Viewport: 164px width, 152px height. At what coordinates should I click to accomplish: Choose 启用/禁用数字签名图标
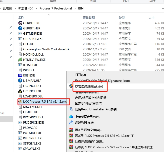click(x=91, y=98)
